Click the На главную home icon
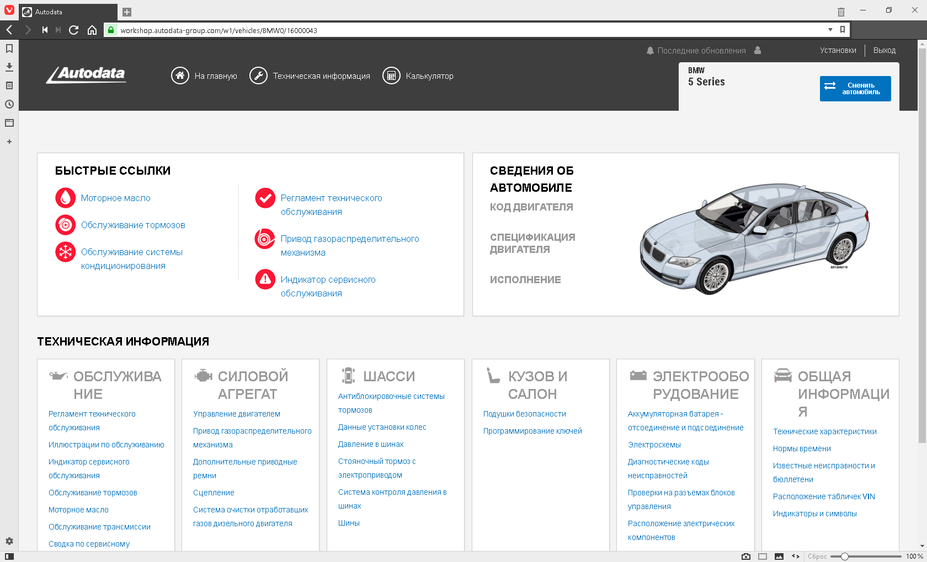The image size is (927, 562). [180, 76]
